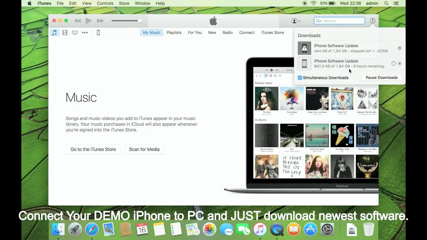Skip to previous track

tap(77, 21)
